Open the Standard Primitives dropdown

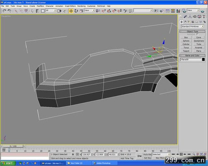tap(192, 26)
